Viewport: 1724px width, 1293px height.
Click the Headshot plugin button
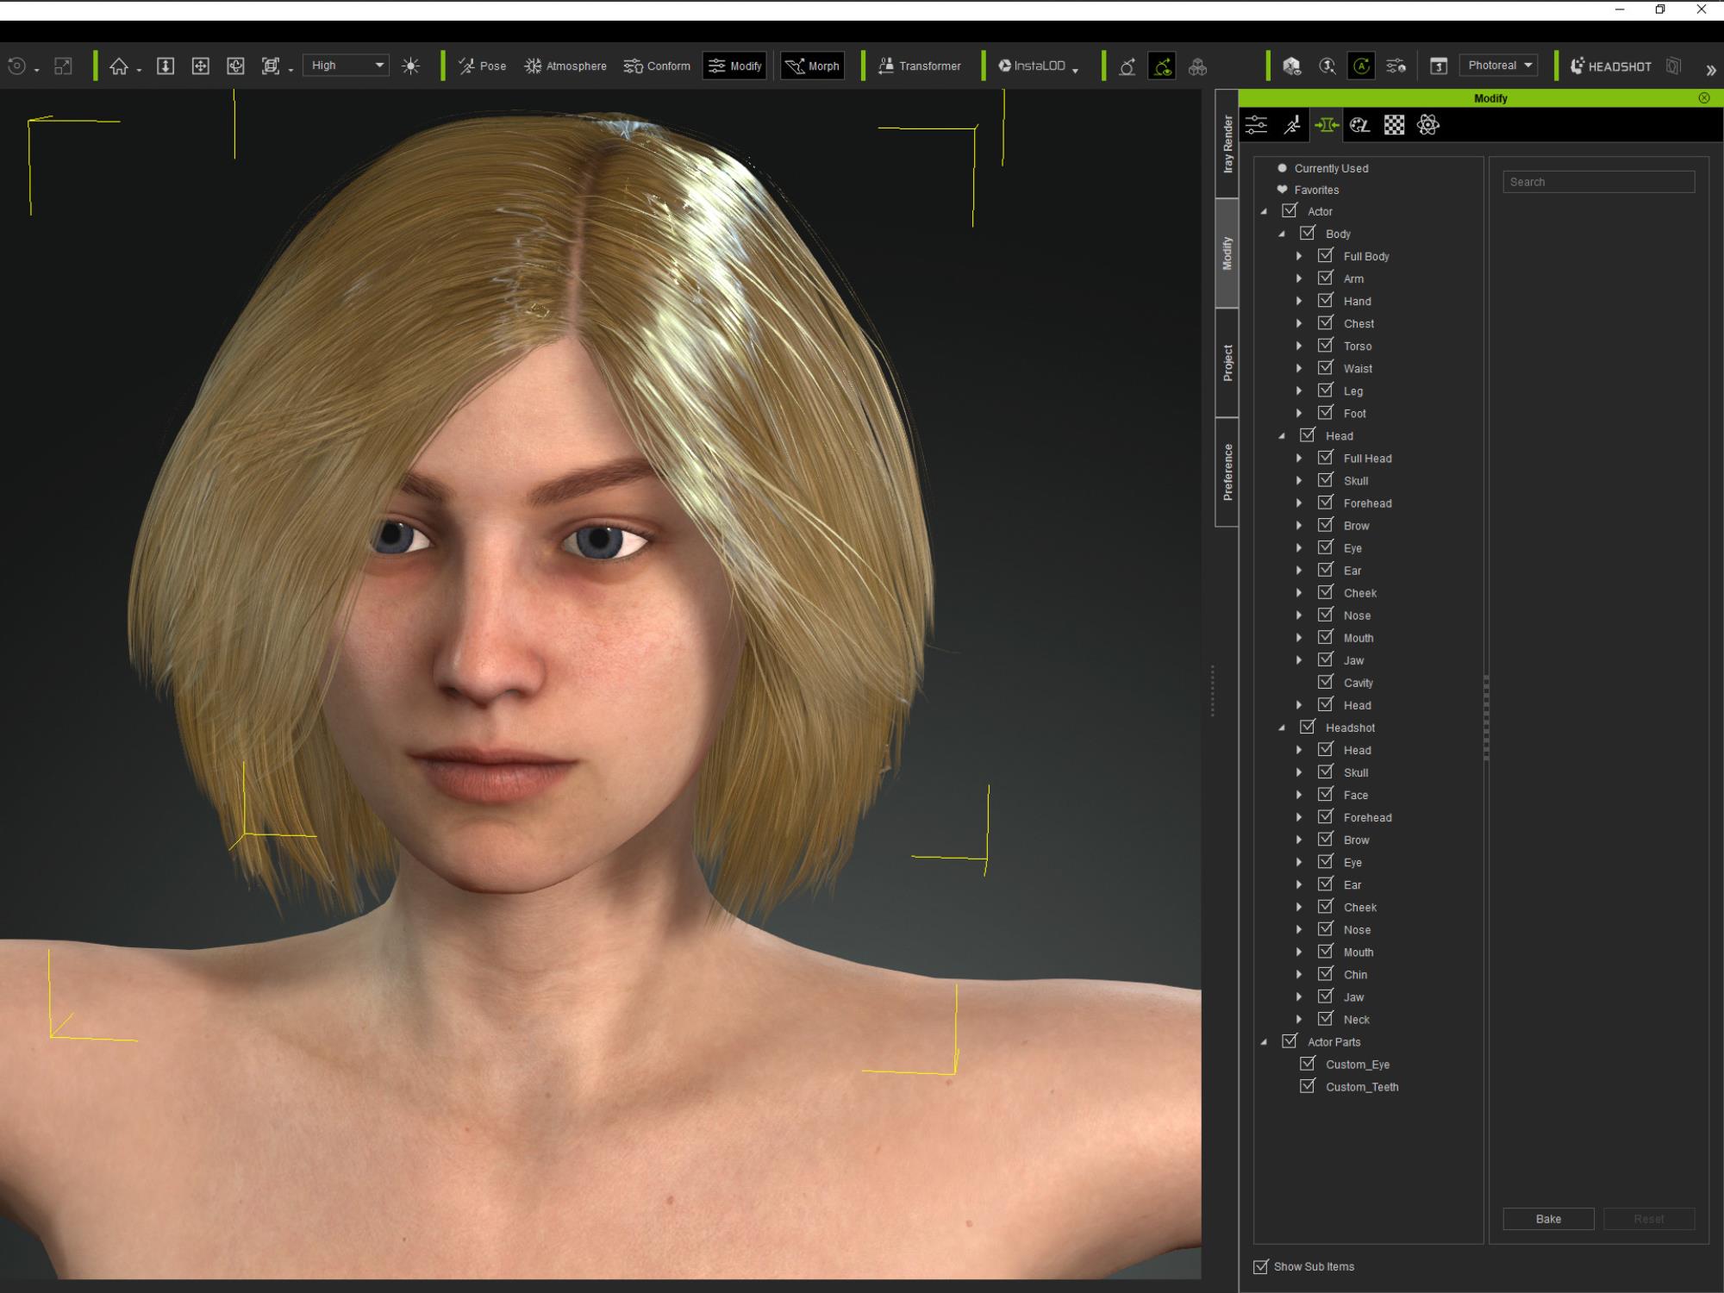click(1610, 66)
